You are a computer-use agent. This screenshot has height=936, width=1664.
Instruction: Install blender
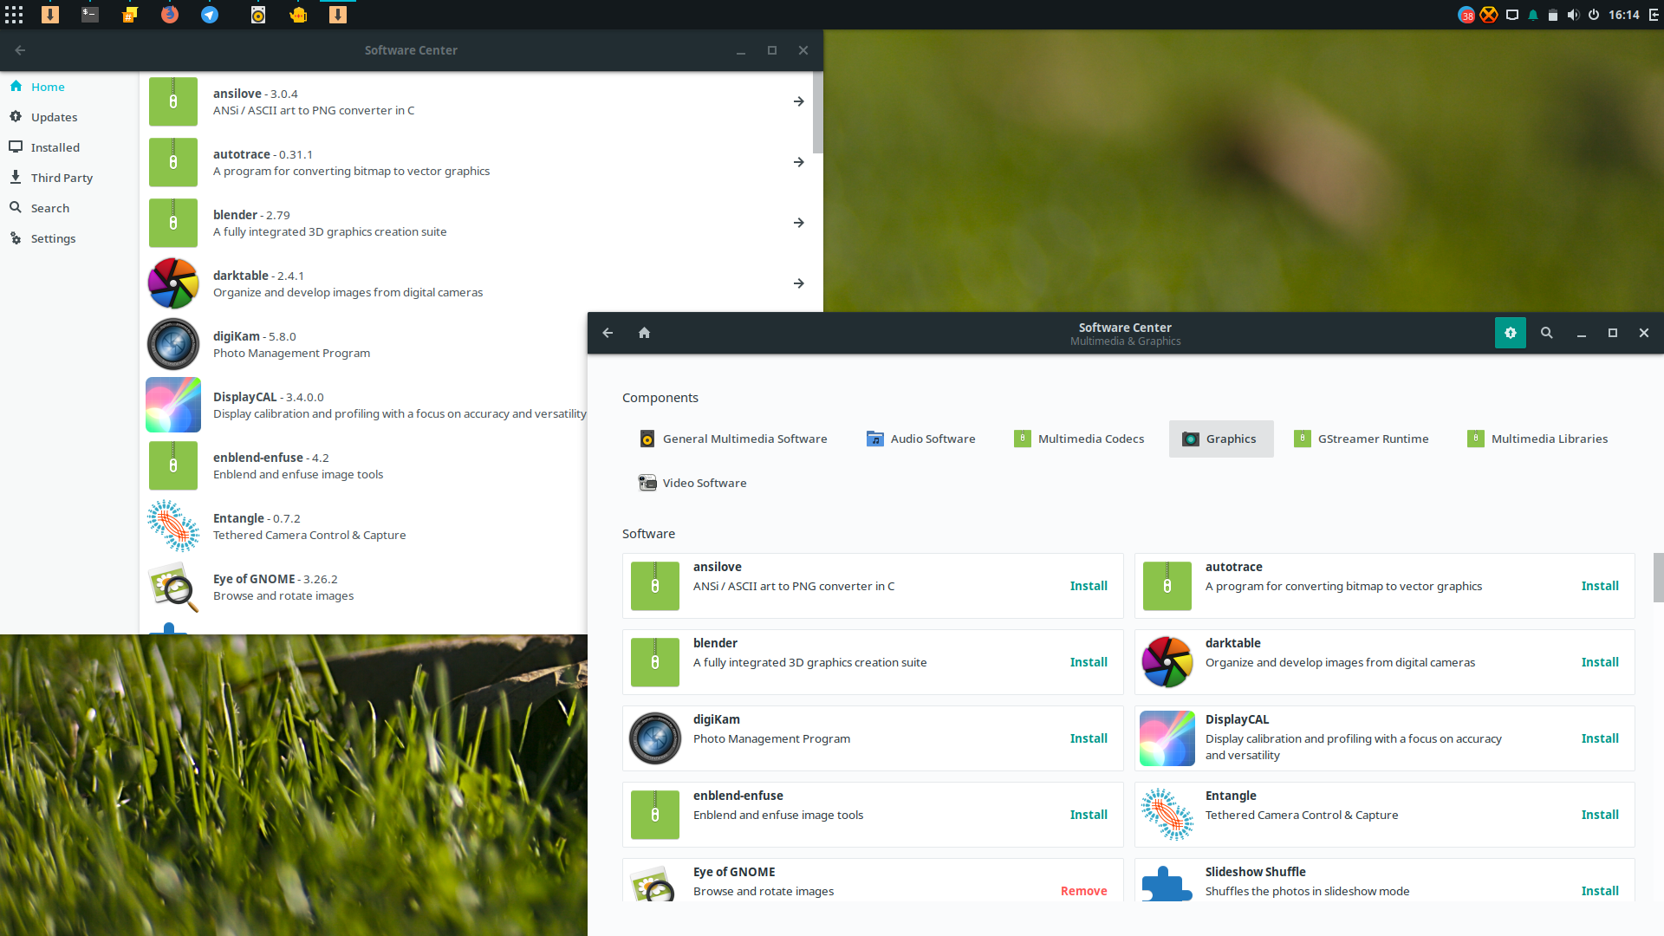(x=1089, y=663)
